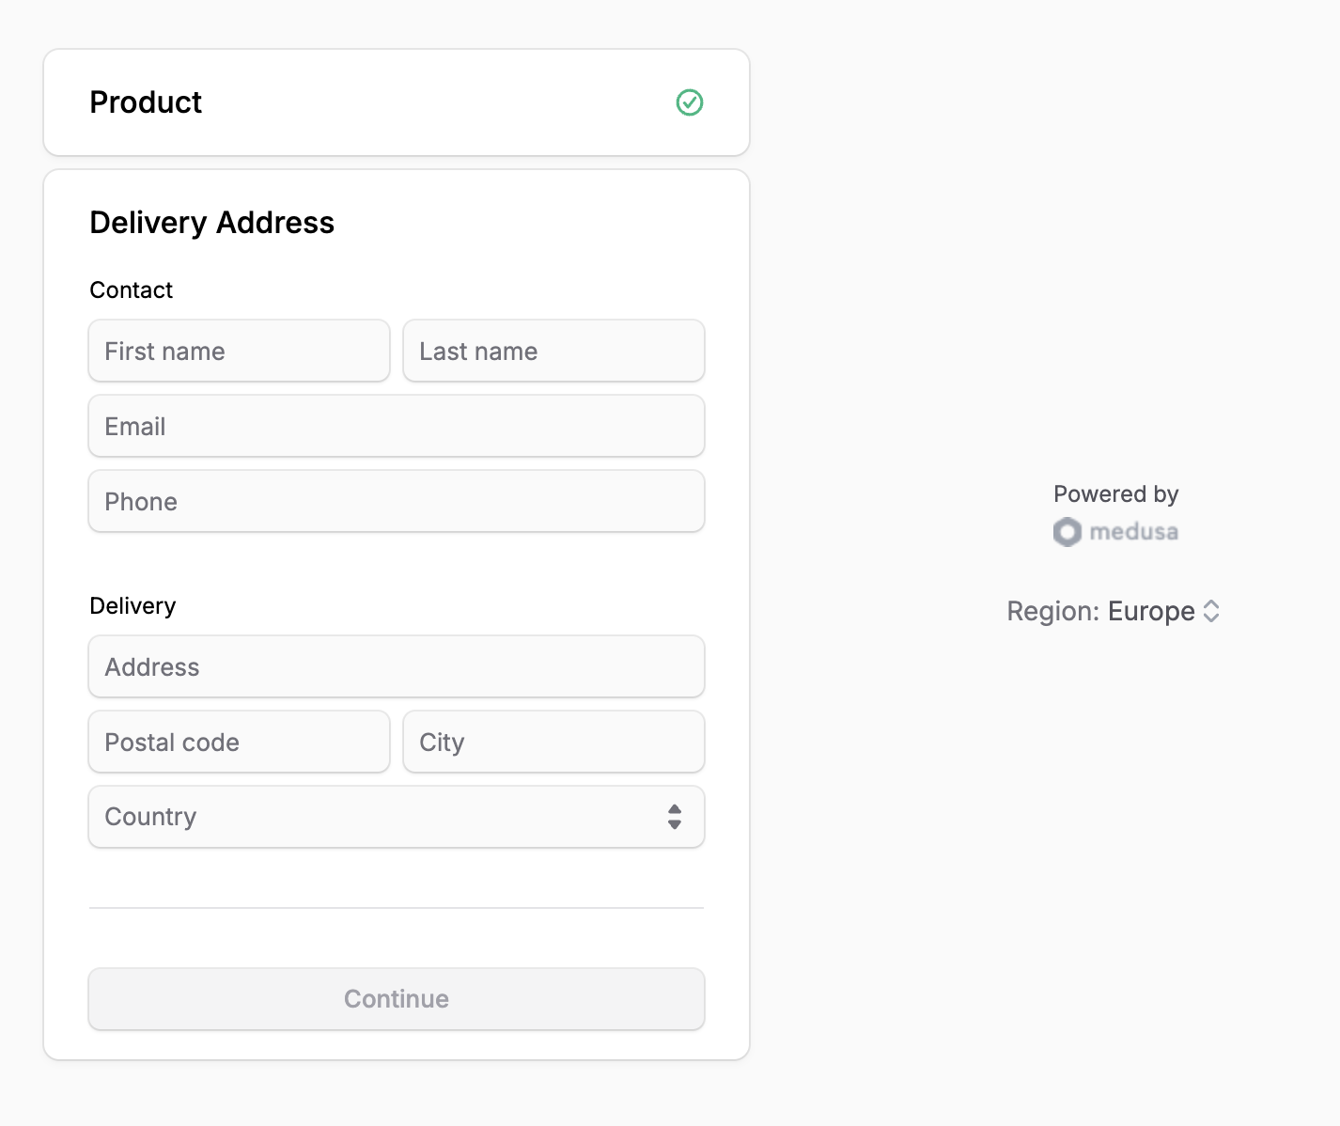Screen dimensions: 1340x1126
Task: Open the Country dropdown
Action: [x=396, y=817]
